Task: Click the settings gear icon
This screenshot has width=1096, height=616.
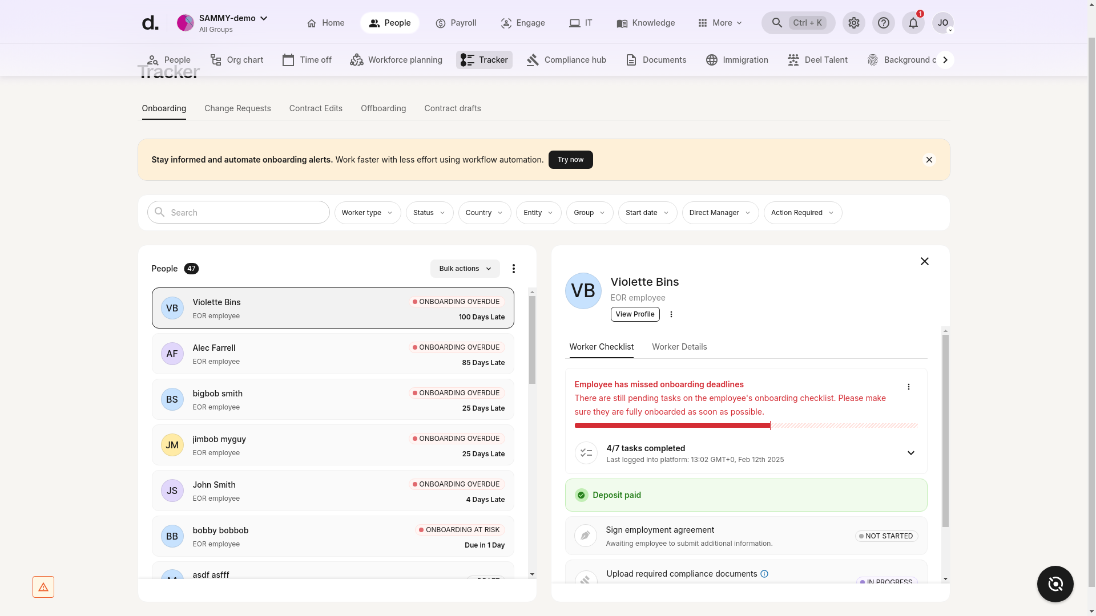Action: 853,23
